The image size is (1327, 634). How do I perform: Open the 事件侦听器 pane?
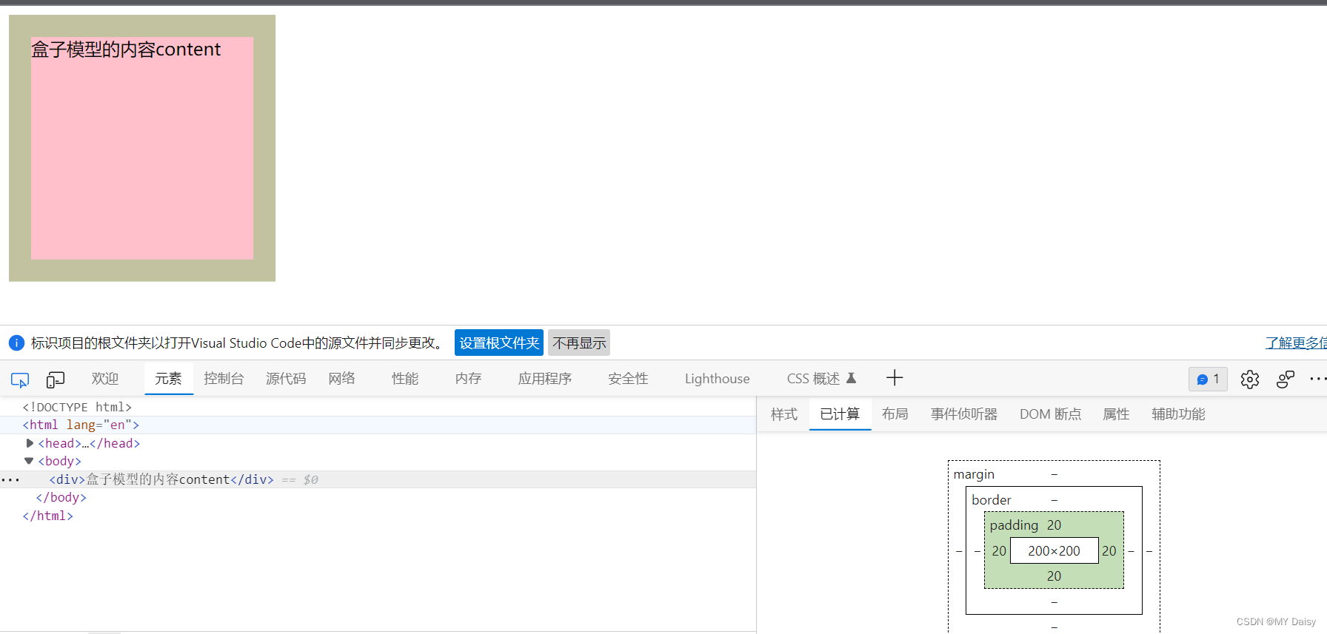[964, 414]
